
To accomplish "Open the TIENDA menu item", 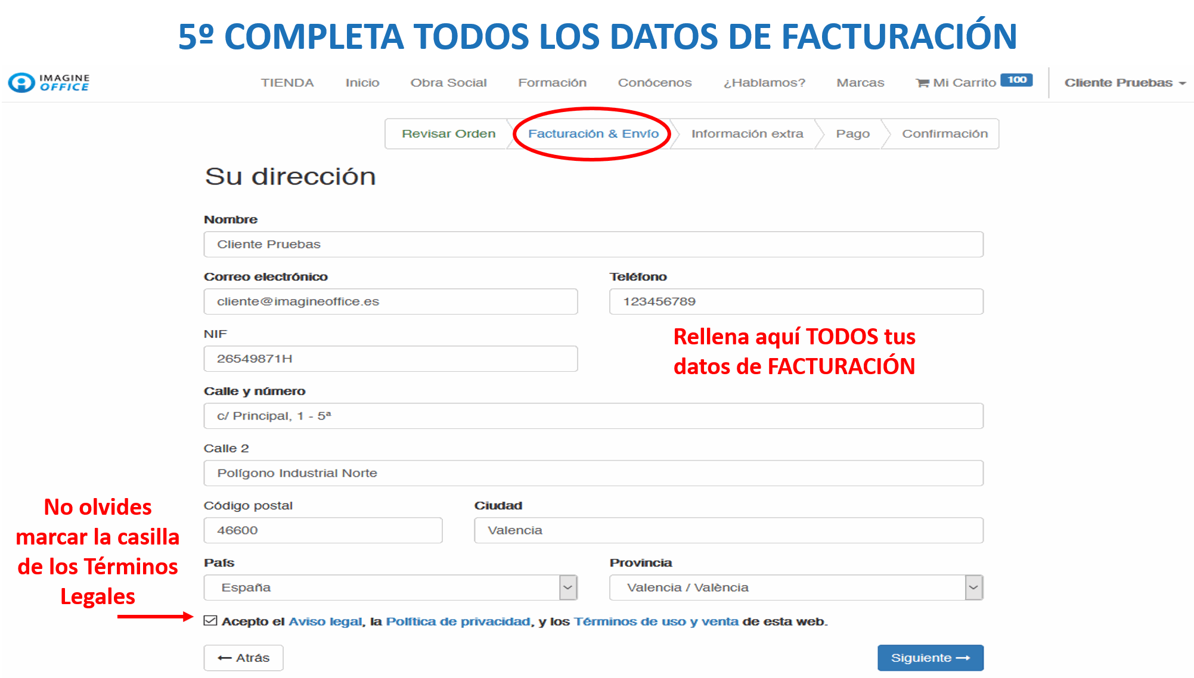I will click(x=287, y=83).
